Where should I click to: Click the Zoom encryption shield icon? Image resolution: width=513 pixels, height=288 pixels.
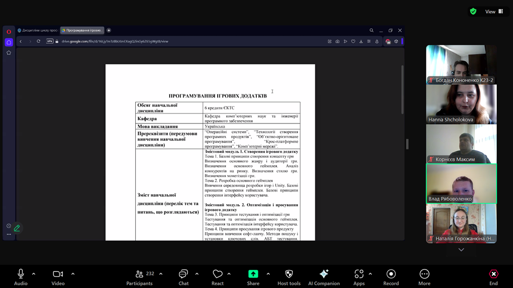point(473,12)
